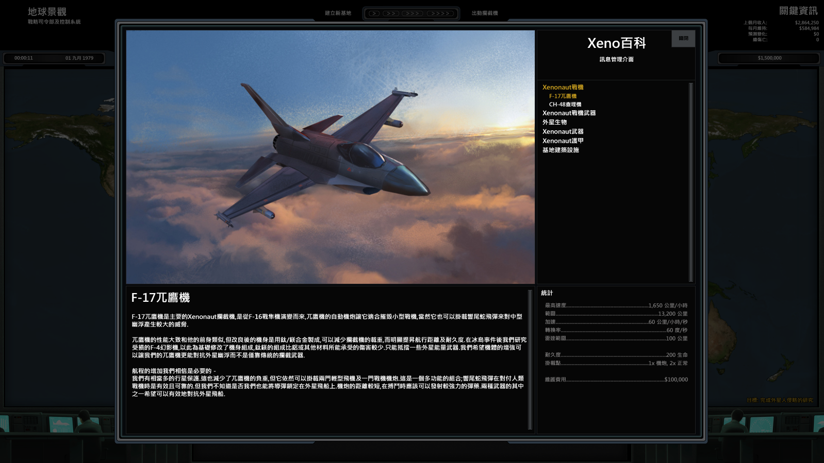Expand the Xenonaut護甲 category
The height and width of the screenshot is (463, 824).
click(563, 141)
